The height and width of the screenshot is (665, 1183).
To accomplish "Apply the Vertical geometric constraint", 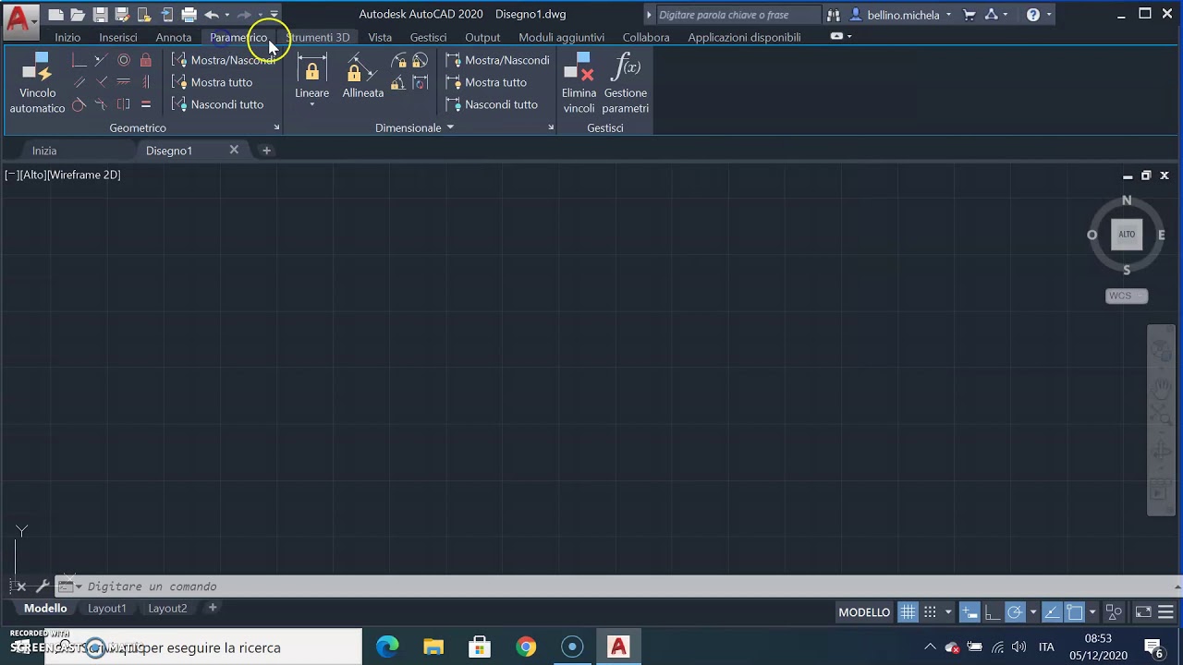I will (145, 82).
